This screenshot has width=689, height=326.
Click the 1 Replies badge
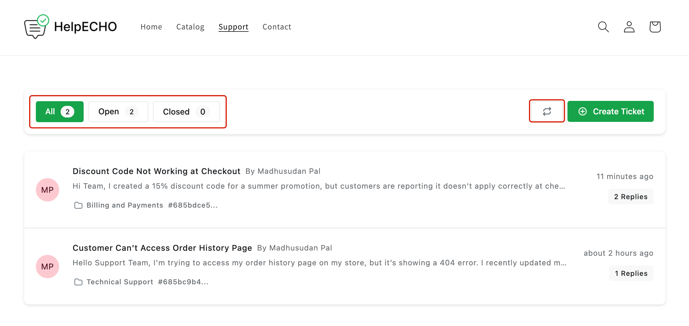pyautogui.click(x=631, y=274)
